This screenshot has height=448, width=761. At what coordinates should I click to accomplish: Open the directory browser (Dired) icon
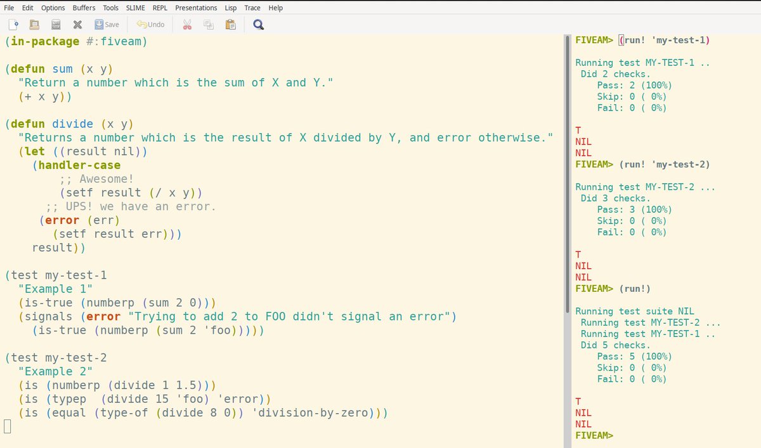click(56, 25)
